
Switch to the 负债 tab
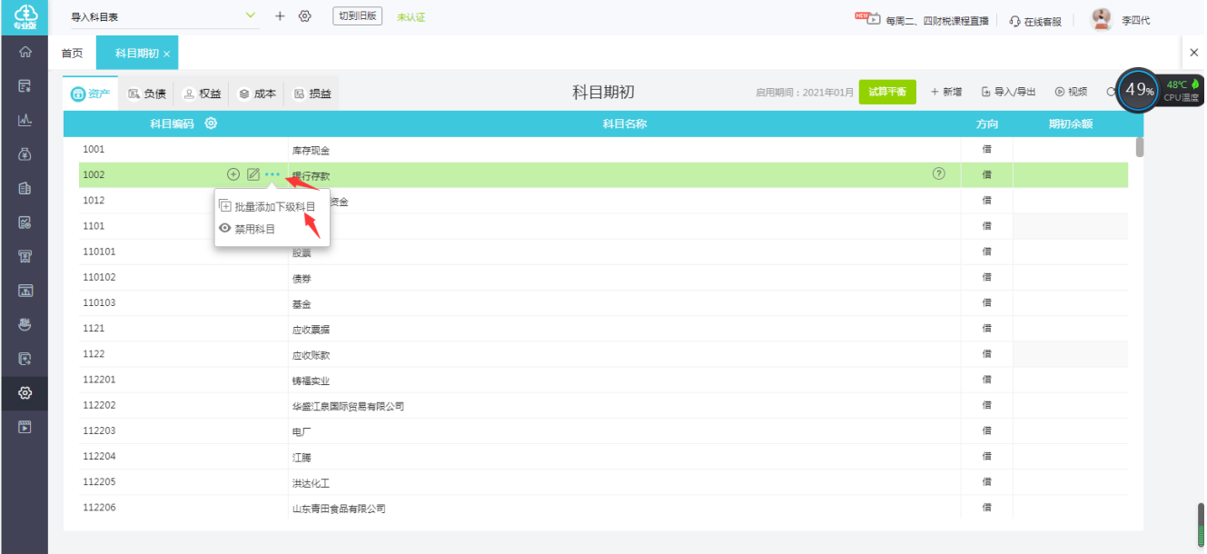coord(146,94)
